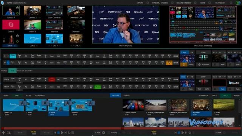Stop playback in the left media player
The width and height of the screenshot is (242, 136).
tap(59, 133)
